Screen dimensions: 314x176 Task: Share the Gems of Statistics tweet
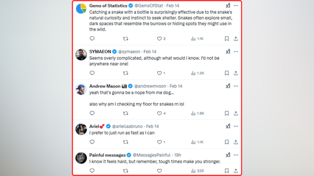[235, 39]
